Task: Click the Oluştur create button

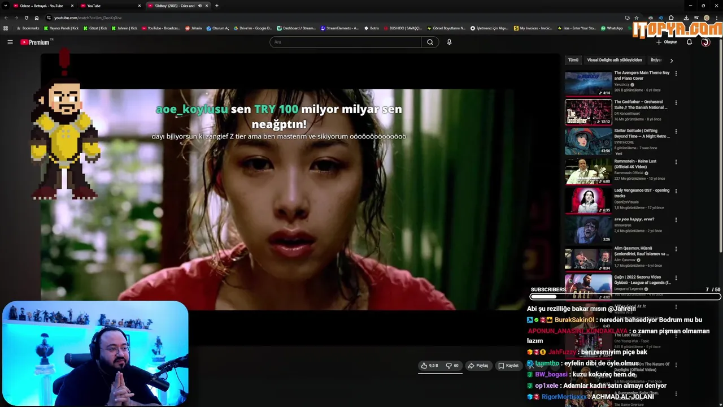Action: [x=667, y=42]
